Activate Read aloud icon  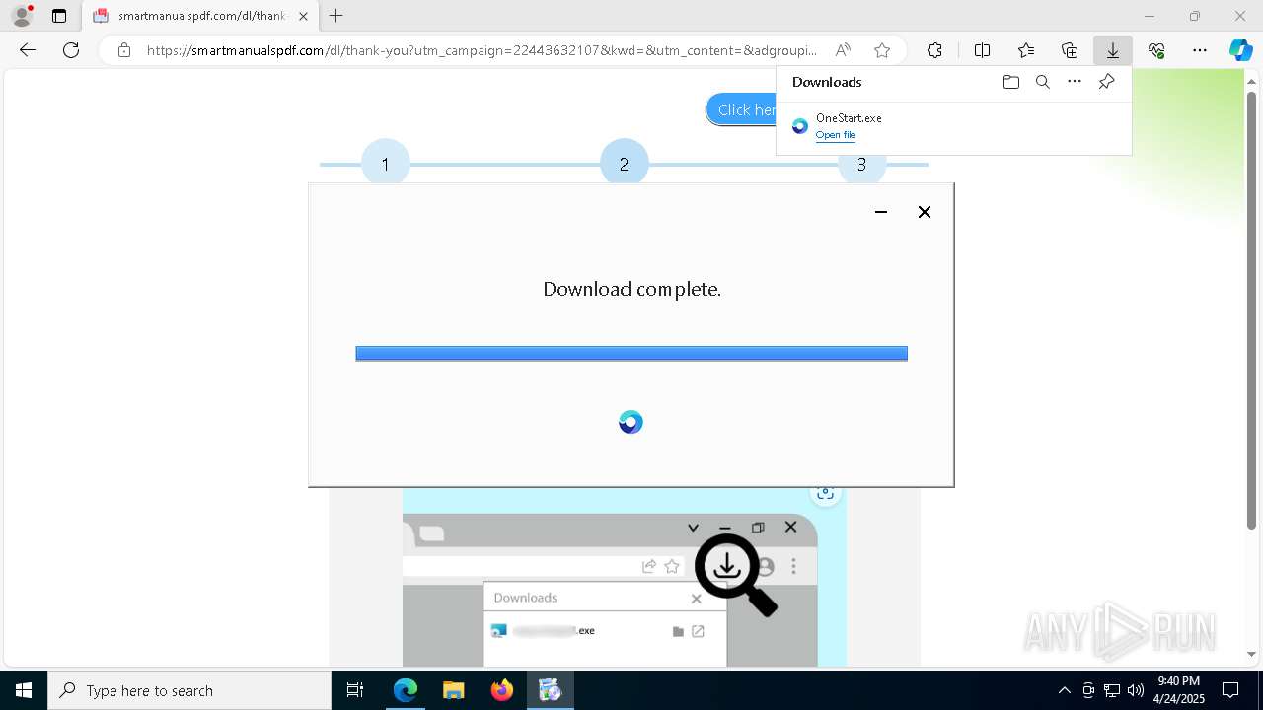(843, 50)
